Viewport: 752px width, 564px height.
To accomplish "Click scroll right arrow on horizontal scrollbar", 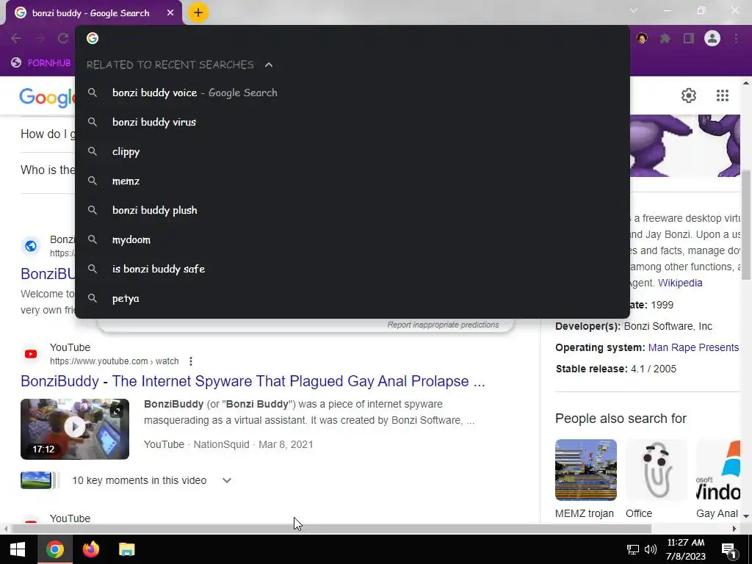I will coord(734,529).
